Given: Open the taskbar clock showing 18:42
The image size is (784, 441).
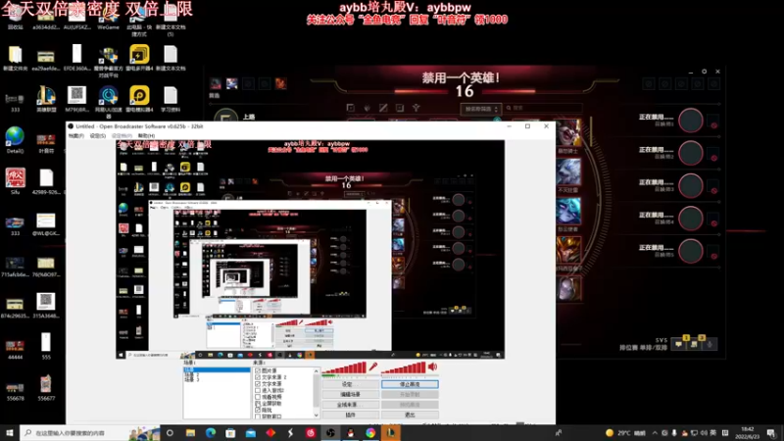Looking at the screenshot, I should 747,433.
